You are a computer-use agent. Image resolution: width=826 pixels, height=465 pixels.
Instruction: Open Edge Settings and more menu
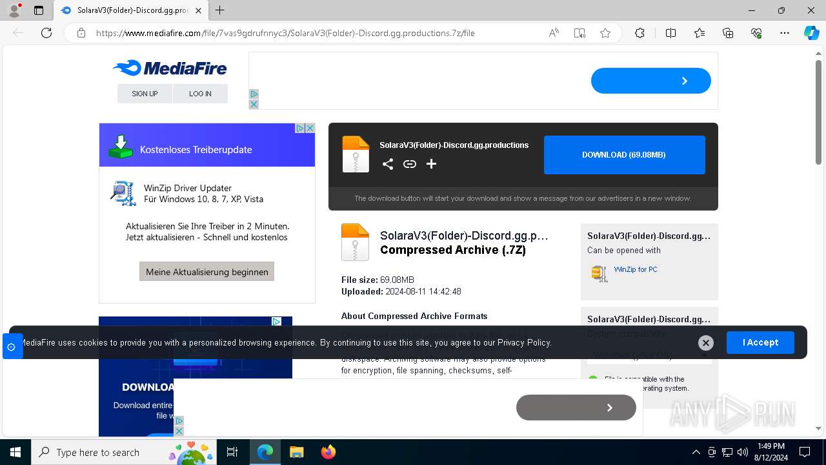(785, 33)
